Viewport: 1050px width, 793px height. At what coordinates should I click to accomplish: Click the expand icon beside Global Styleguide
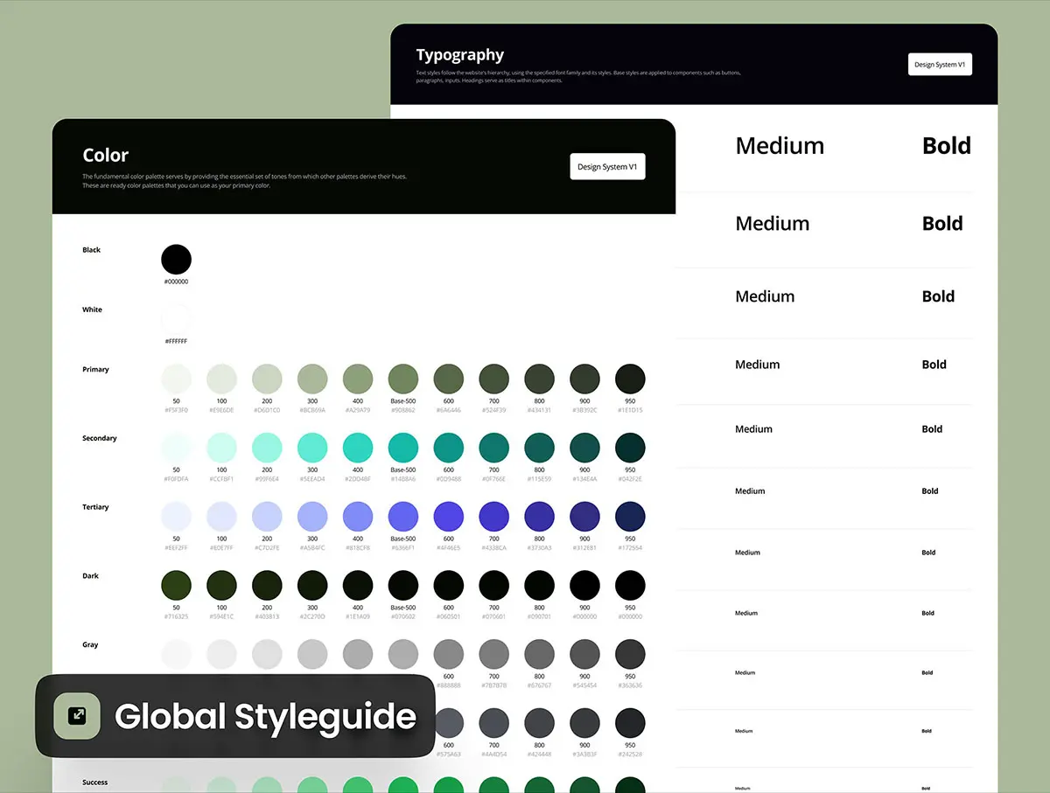tap(78, 715)
